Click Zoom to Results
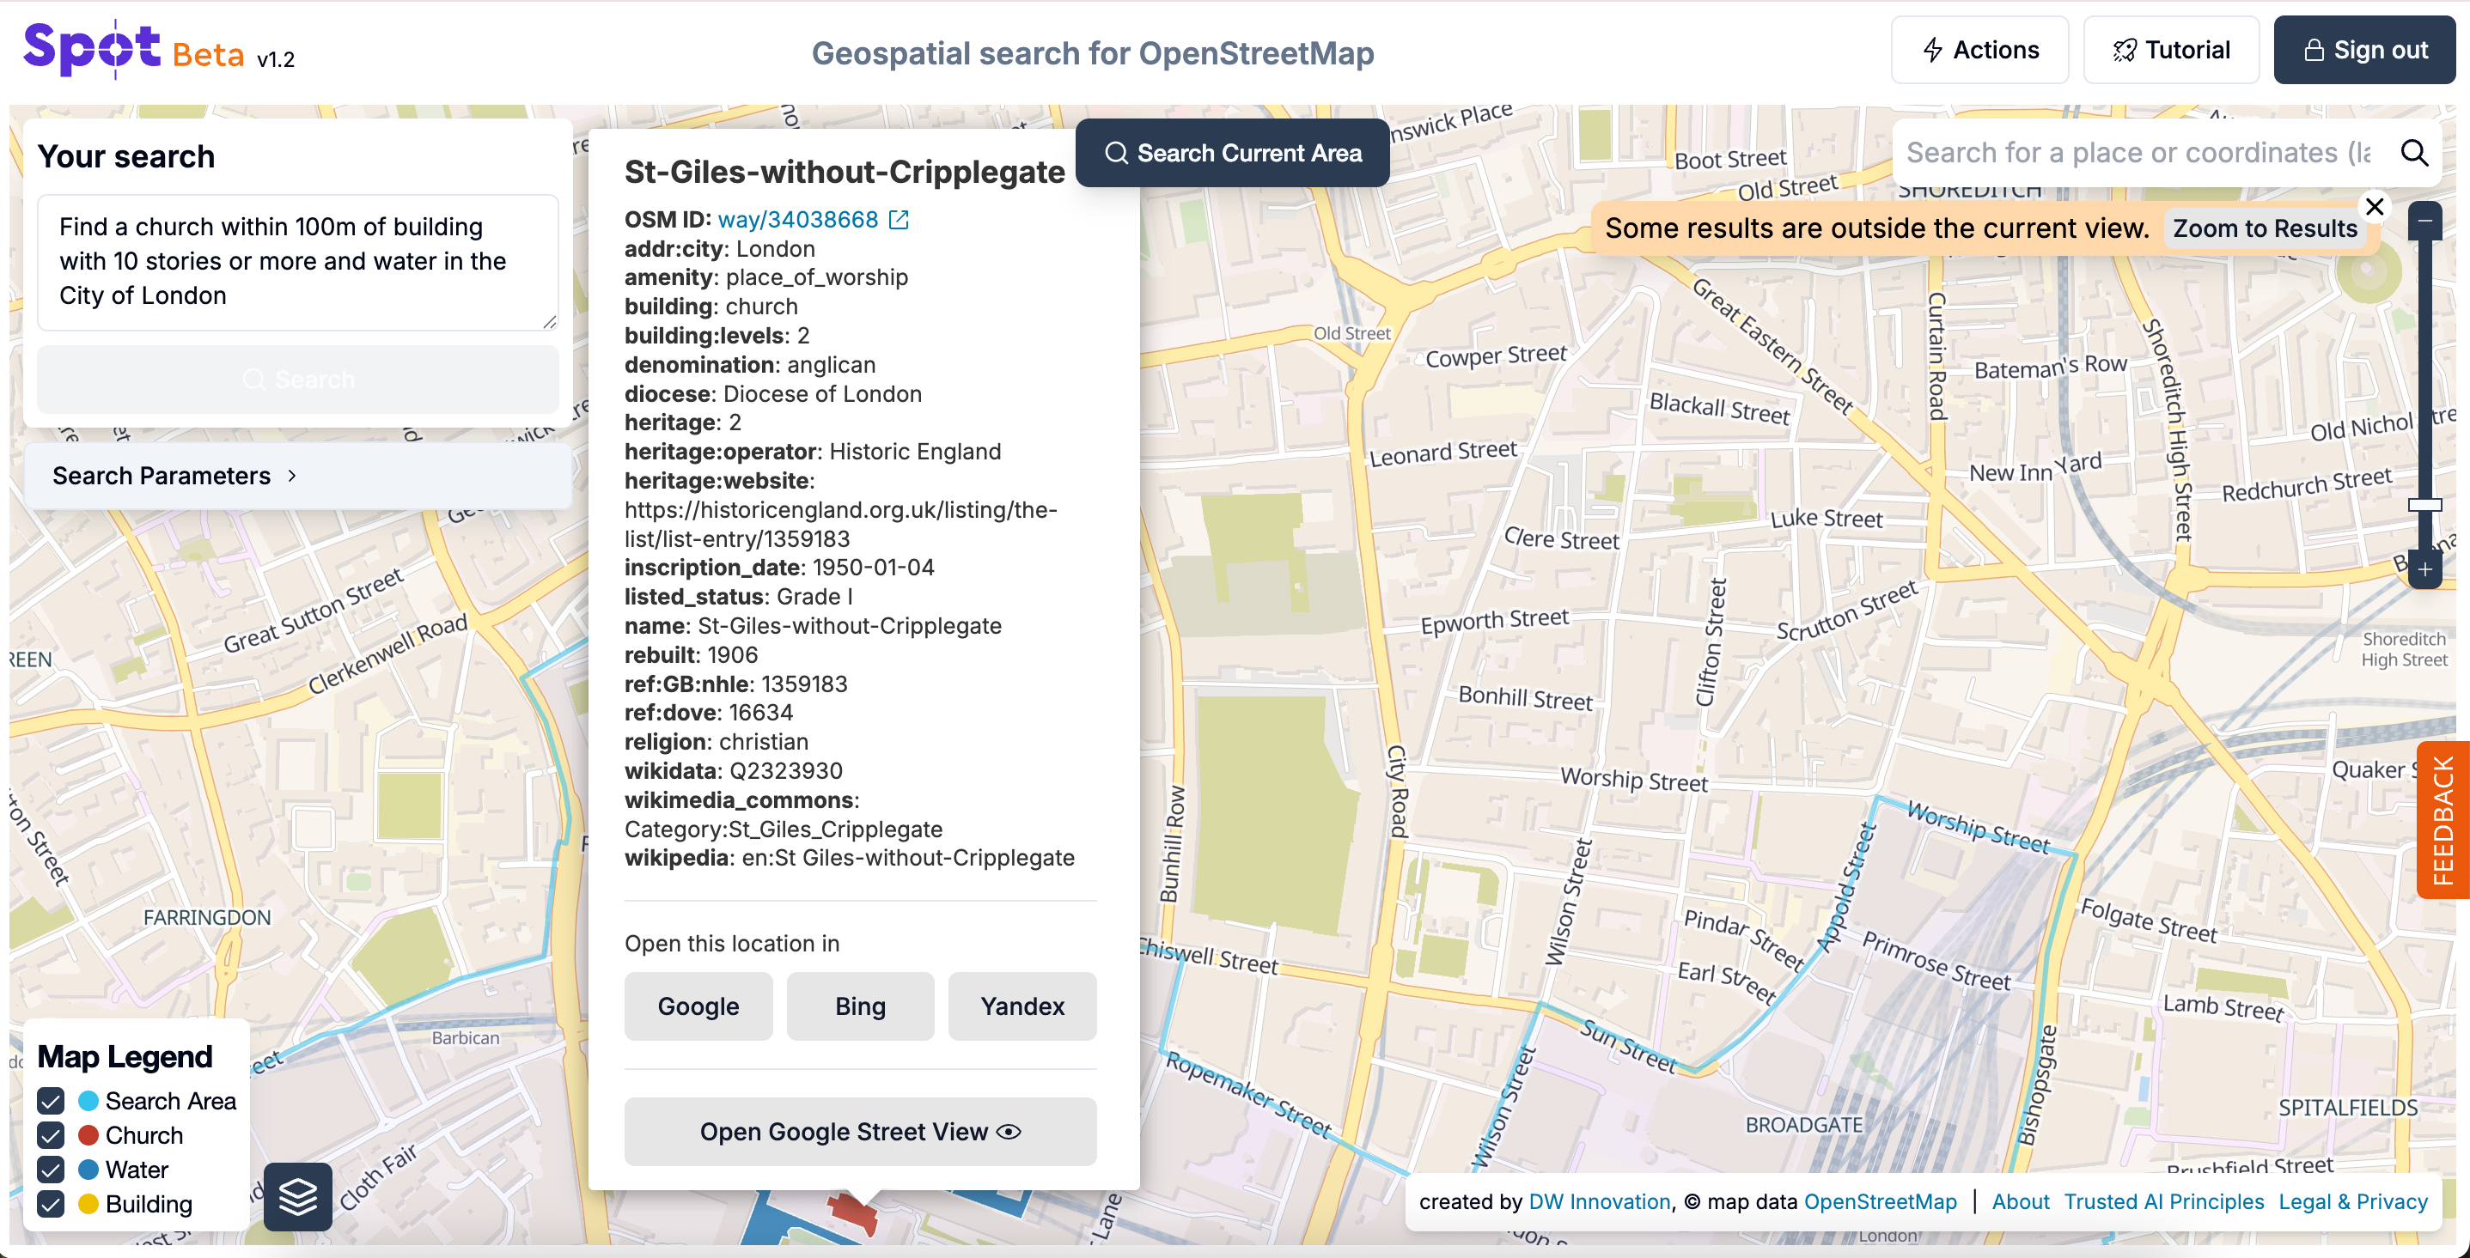 (2264, 229)
